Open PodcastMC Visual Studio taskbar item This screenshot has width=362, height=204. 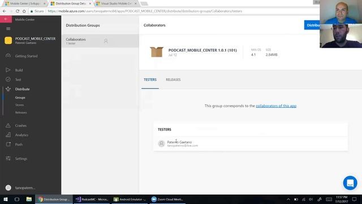92,199
